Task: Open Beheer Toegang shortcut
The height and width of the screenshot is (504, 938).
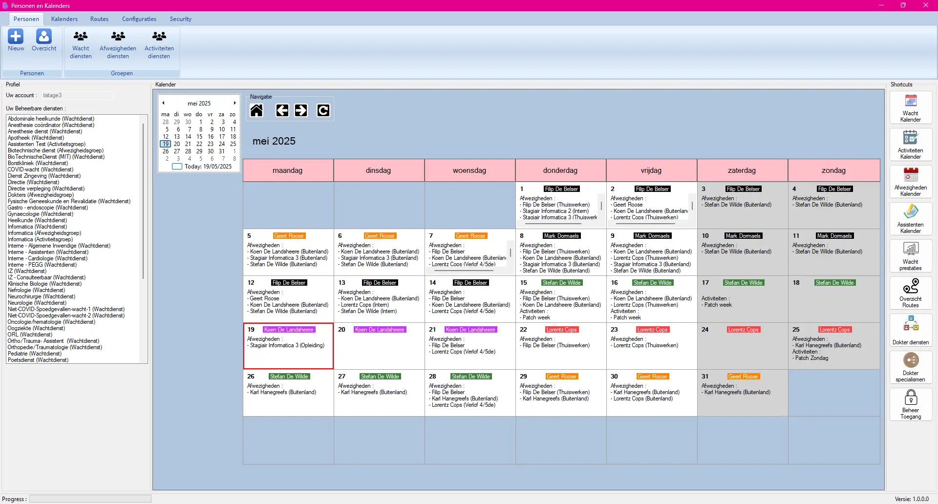Action: [911, 404]
